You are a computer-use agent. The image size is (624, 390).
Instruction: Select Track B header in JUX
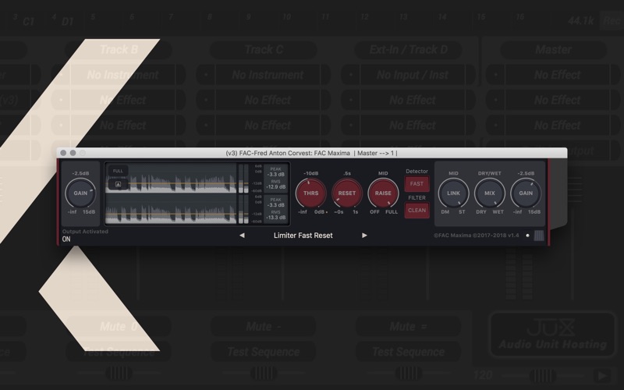[x=119, y=50]
